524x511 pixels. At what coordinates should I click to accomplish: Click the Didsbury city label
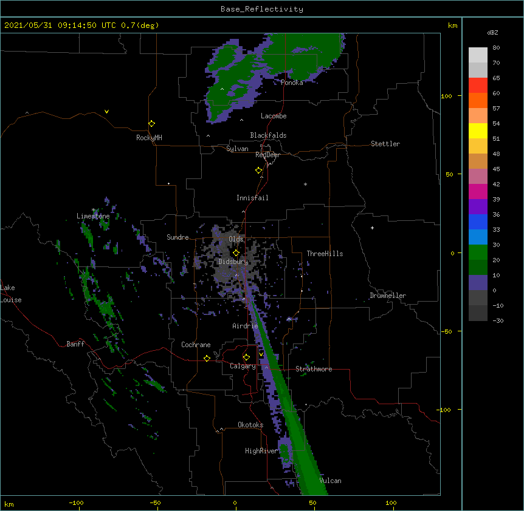click(233, 262)
